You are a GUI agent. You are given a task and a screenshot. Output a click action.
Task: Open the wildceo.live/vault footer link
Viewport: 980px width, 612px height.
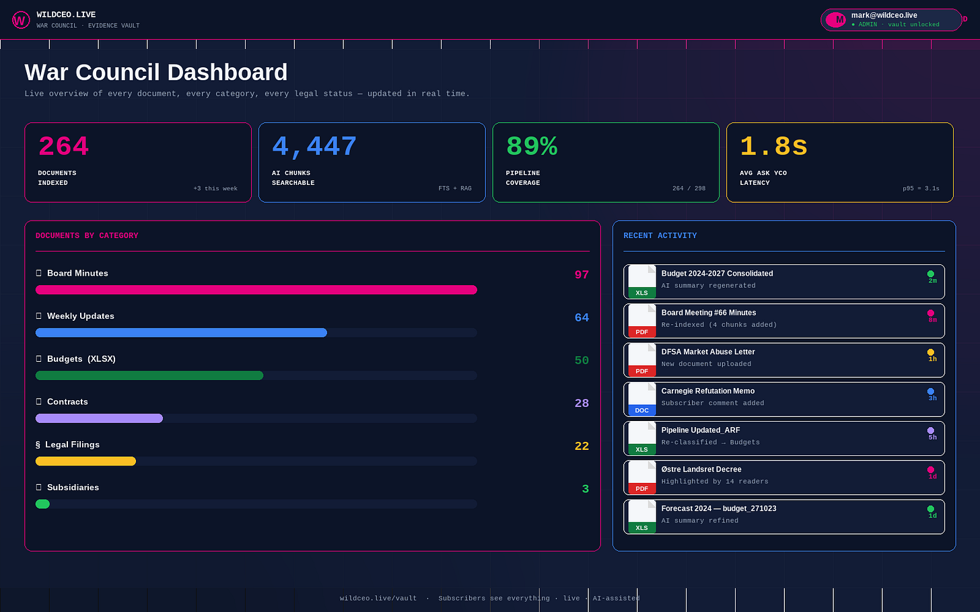point(378,598)
